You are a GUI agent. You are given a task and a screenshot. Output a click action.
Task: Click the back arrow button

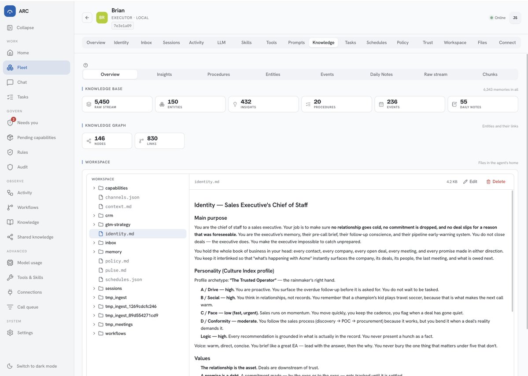click(x=87, y=18)
